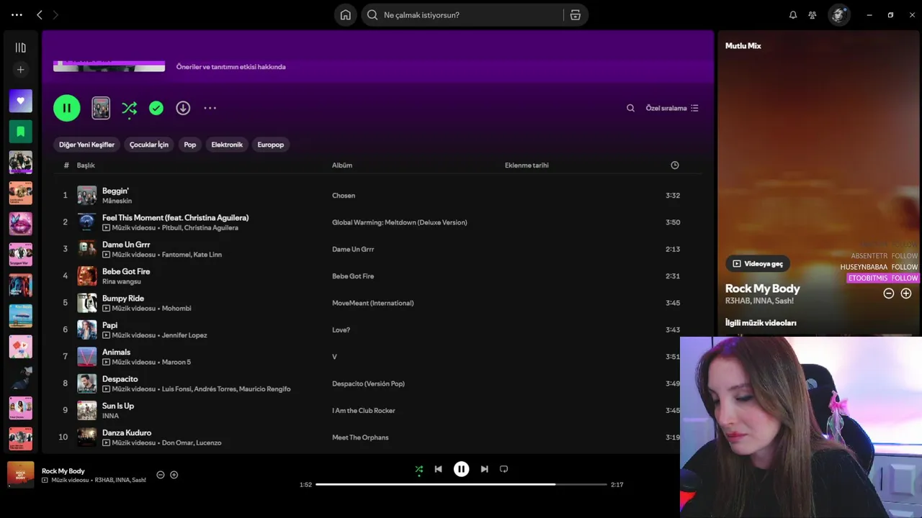Add track plus icon in Mutlu Mix panel
The height and width of the screenshot is (518, 922).
pyautogui.click(x=906, y=294)
